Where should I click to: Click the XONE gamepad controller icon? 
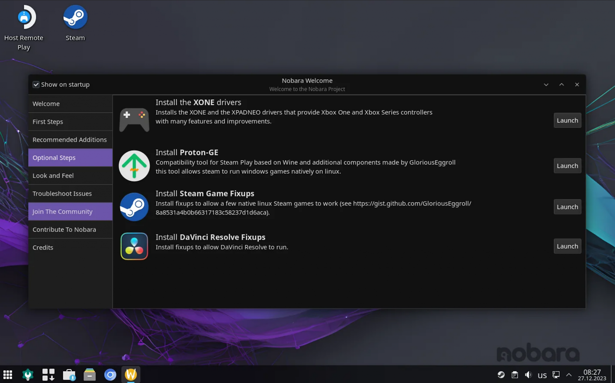[x=134, y=120]
